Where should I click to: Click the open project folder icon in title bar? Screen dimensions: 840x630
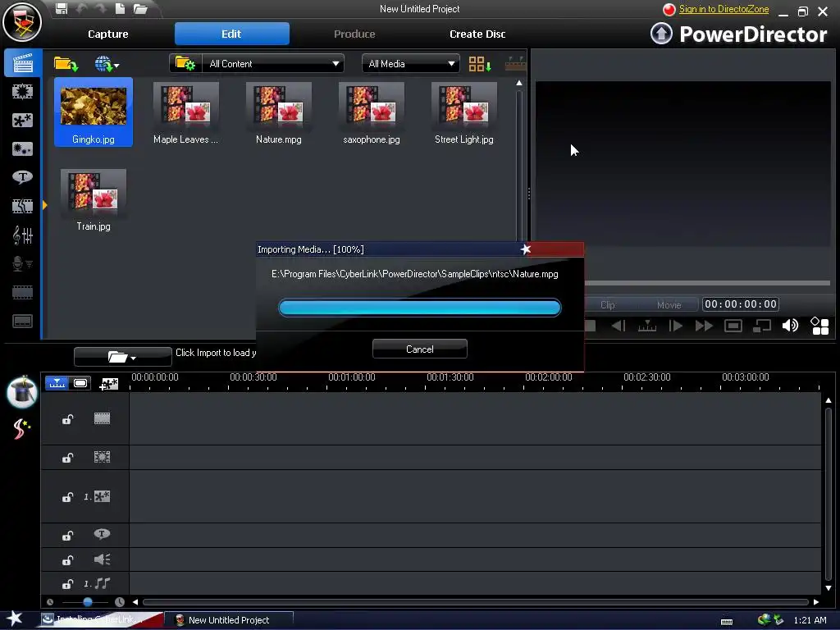[x=140, y=8]
